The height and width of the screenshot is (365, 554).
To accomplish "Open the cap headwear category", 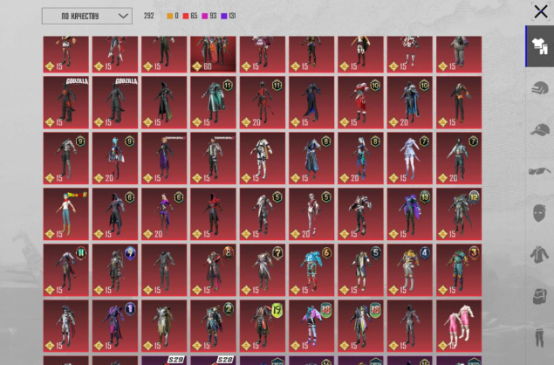I will click(x=538, y=129).
